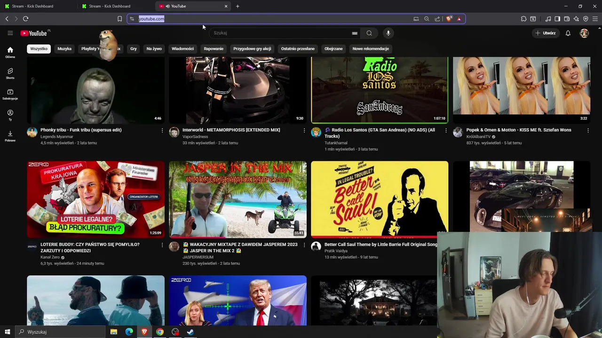Screen dimensions: 602x338
Task: Open Shorts from the sidebar
Action: [x=10, y=73]
